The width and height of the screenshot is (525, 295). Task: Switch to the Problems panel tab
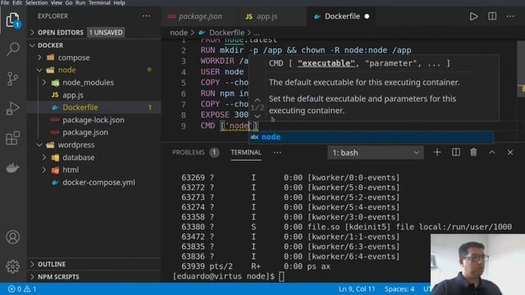pos(195,152)
